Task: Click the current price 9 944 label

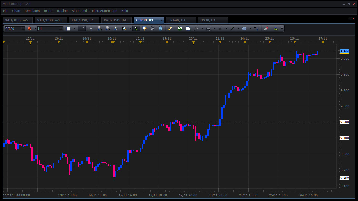Action: 345,51
